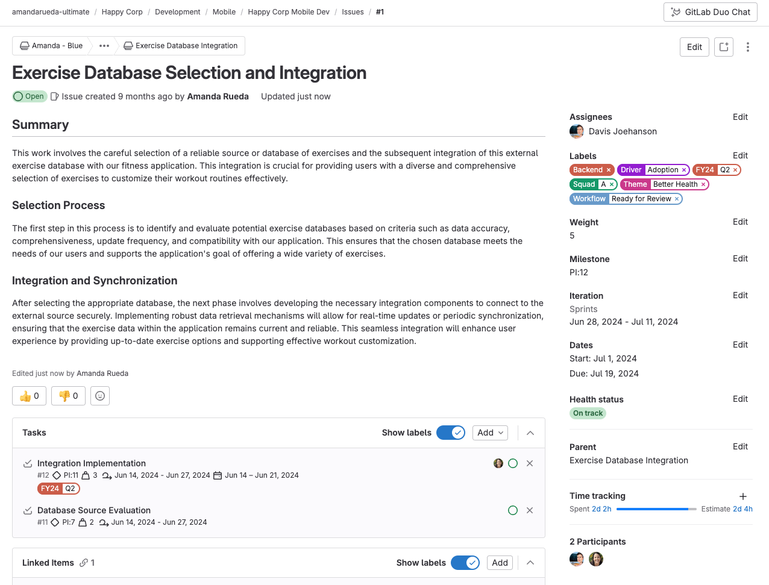Screen dimensions: 769x585
Task: Click assignee avatar on Integration Implementation task
Action: click(498, 463)
